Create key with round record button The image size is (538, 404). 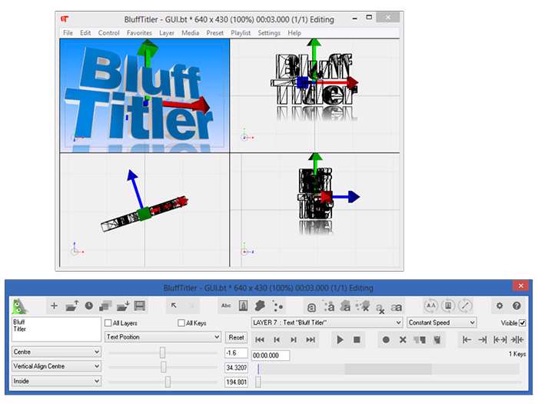coord(386,340)
